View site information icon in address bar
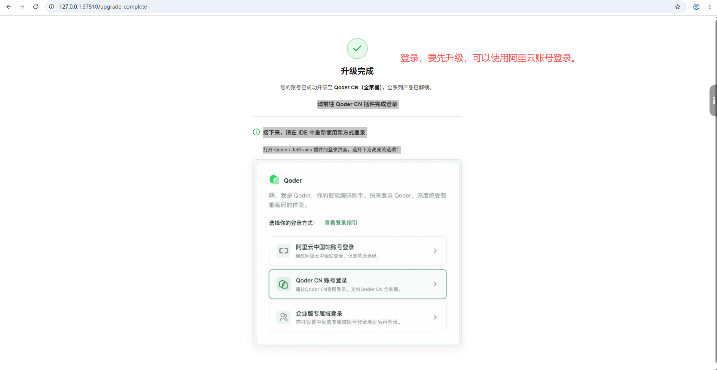717x370 pixels. tap(52, 7)
